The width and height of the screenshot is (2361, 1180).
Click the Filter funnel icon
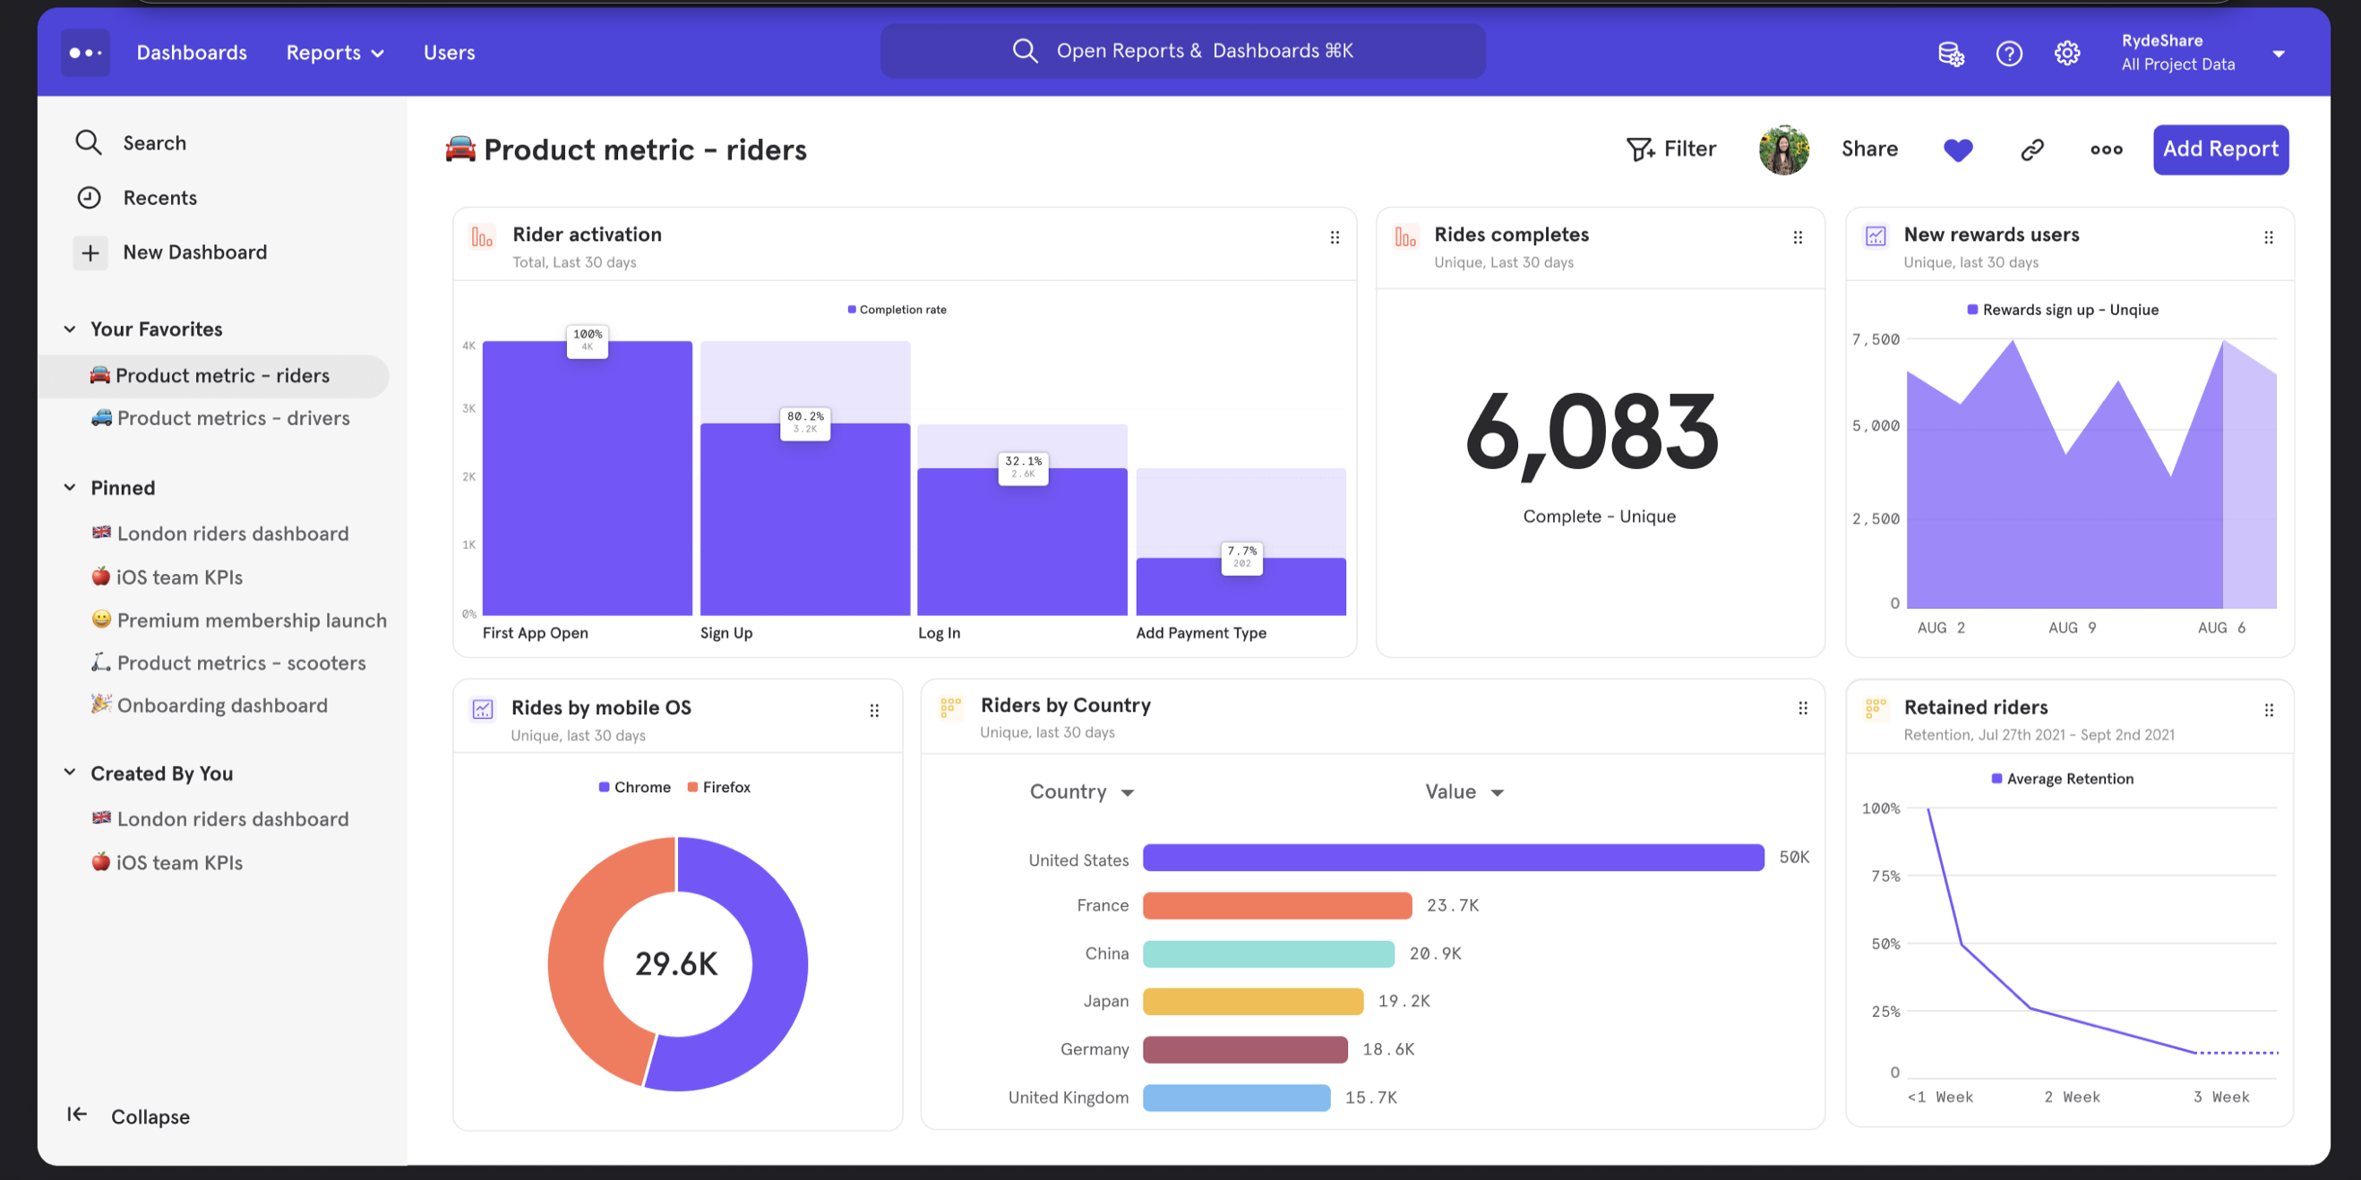1639,150
